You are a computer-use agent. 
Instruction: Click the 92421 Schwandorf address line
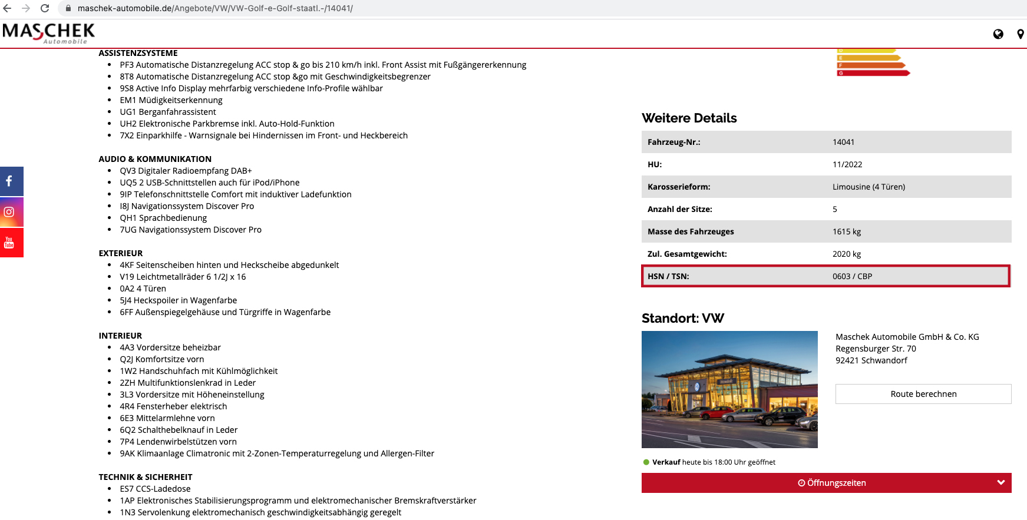click(x=871, y=360)
